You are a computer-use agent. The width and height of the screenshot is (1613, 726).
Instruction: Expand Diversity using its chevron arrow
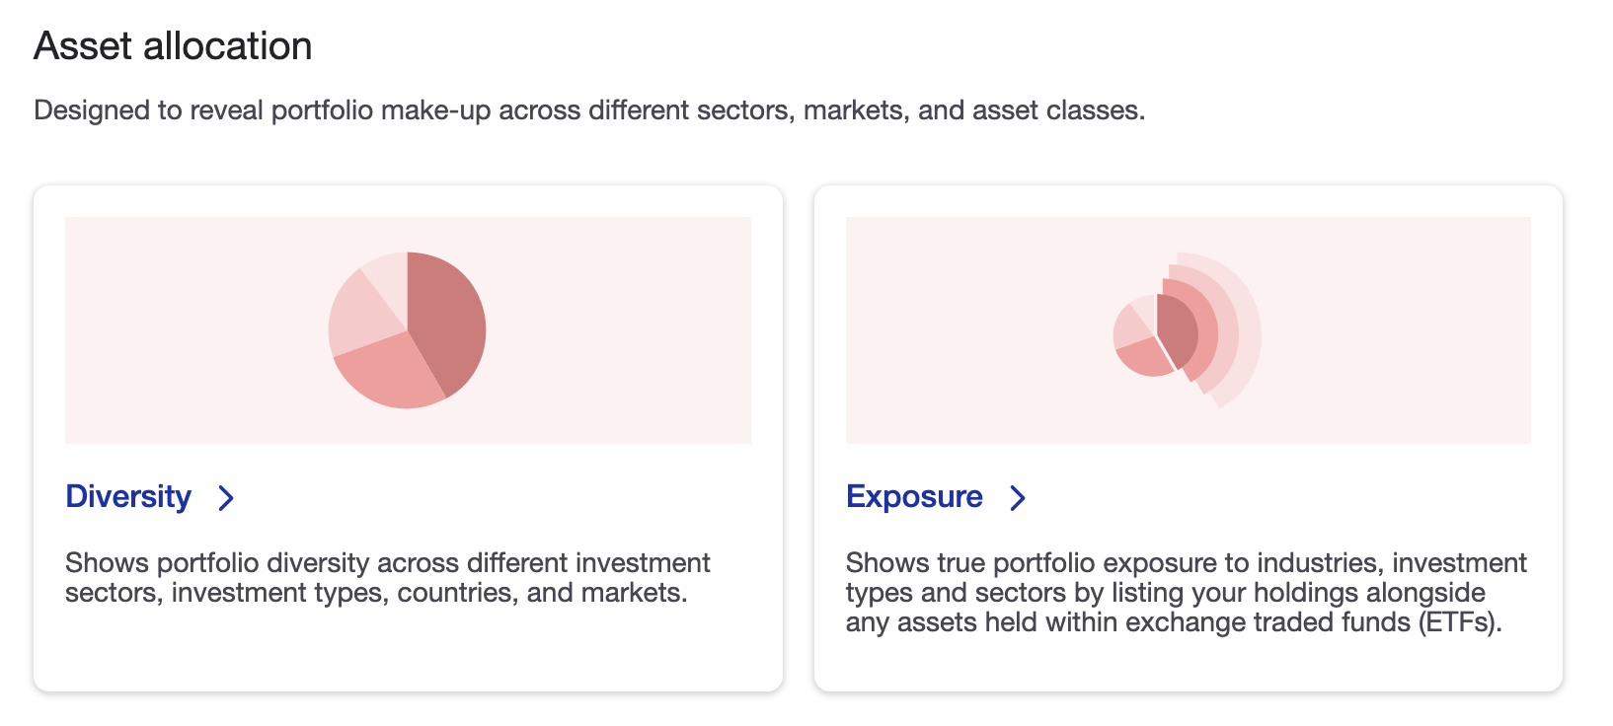pyautogui.click(x=225, y=498)
